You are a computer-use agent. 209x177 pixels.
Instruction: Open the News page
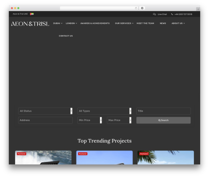[x=163, y=23]
